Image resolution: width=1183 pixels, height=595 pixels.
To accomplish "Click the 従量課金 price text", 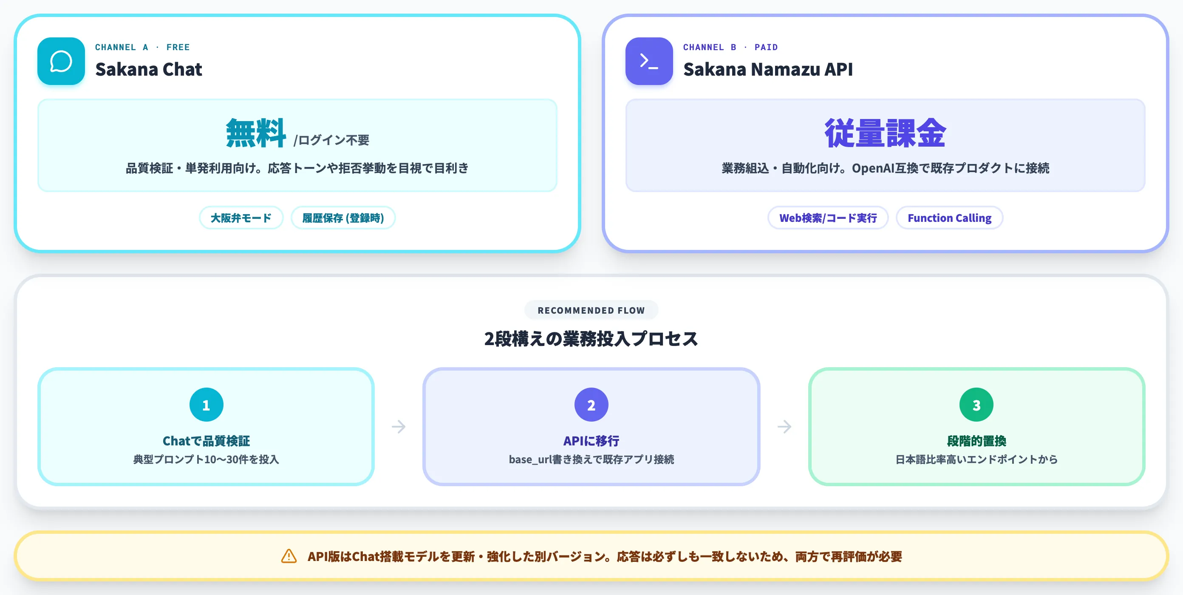I will pyautogui.click(x=886, y=133).
